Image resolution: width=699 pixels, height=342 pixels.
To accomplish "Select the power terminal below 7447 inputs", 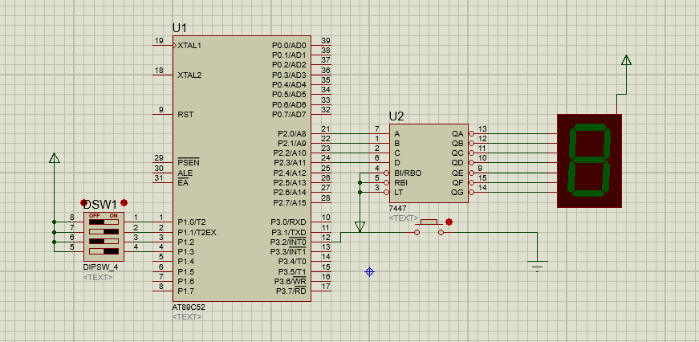I will pyautogui.click(x=360, y=226).
